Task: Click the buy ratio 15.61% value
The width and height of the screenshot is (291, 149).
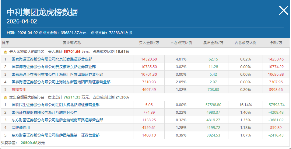Action: [122, 52]
